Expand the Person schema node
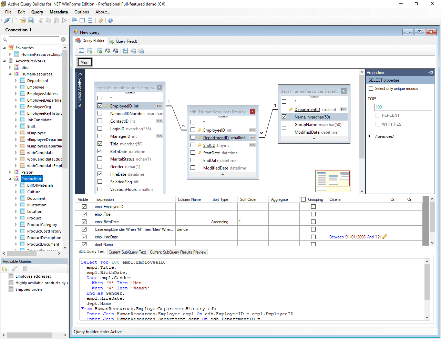The width and height of the screenshot is (441, 339). coord(10,172)
